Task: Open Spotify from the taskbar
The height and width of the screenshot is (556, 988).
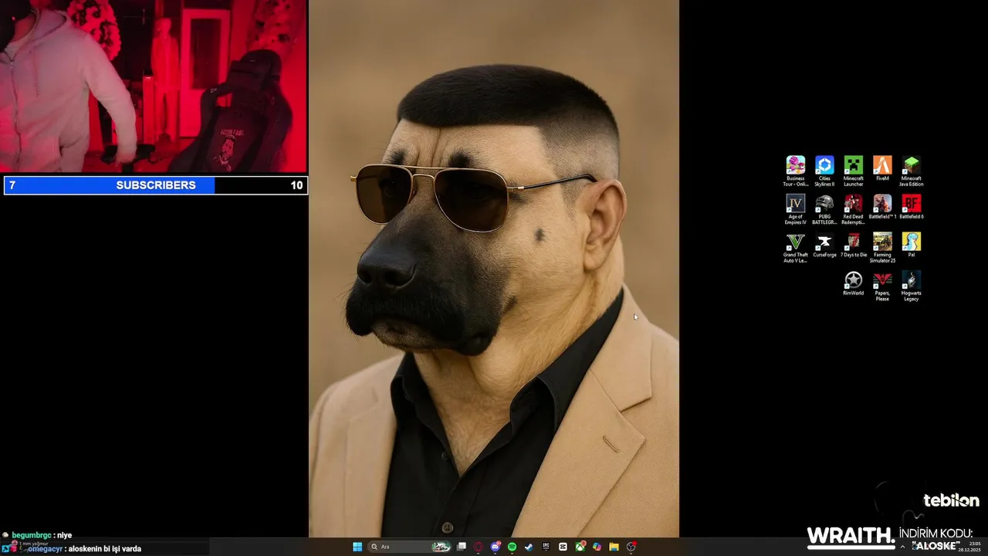Action: tap(512, 547)
